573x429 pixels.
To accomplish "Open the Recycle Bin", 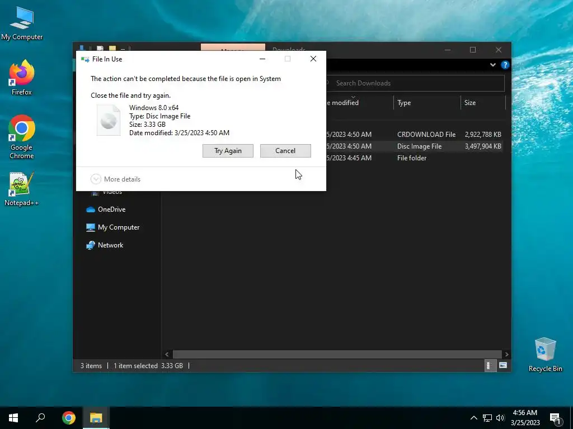I will tap(545, 355).
